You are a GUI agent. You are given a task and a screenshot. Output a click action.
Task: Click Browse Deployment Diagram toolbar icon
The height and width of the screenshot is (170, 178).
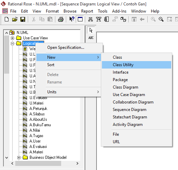(x=123, y=19)
